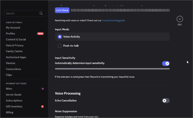Open the Family Centre page
The image size is (193, 118).
coord(14,51)
